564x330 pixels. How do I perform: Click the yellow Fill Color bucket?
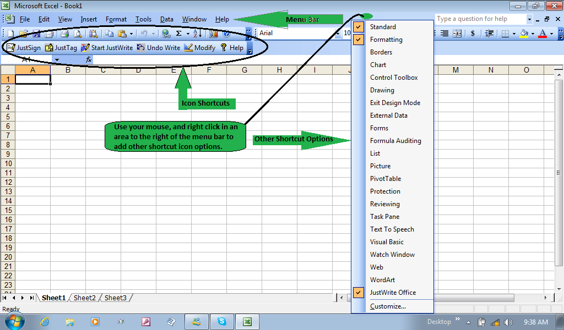pos(524,34)
